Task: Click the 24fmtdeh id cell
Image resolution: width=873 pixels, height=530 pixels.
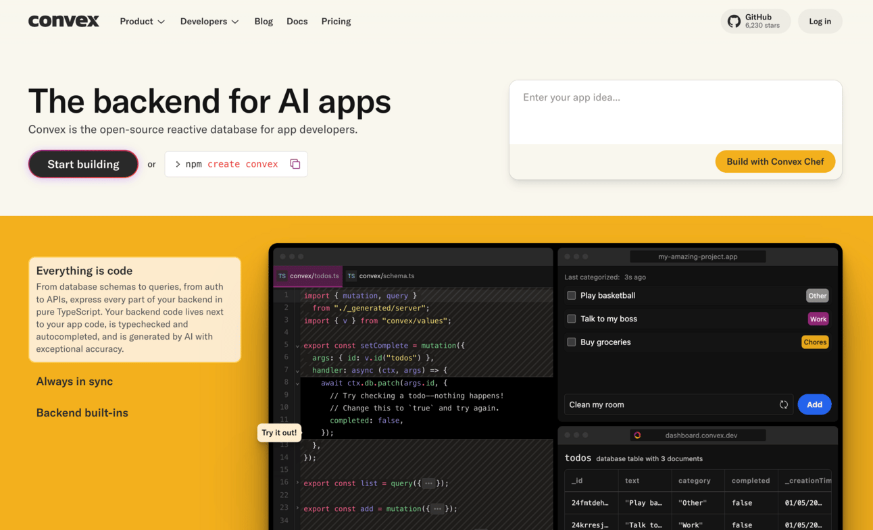Action: click(591, 503)
